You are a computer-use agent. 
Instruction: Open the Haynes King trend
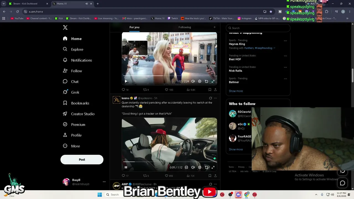pos(237,44)
